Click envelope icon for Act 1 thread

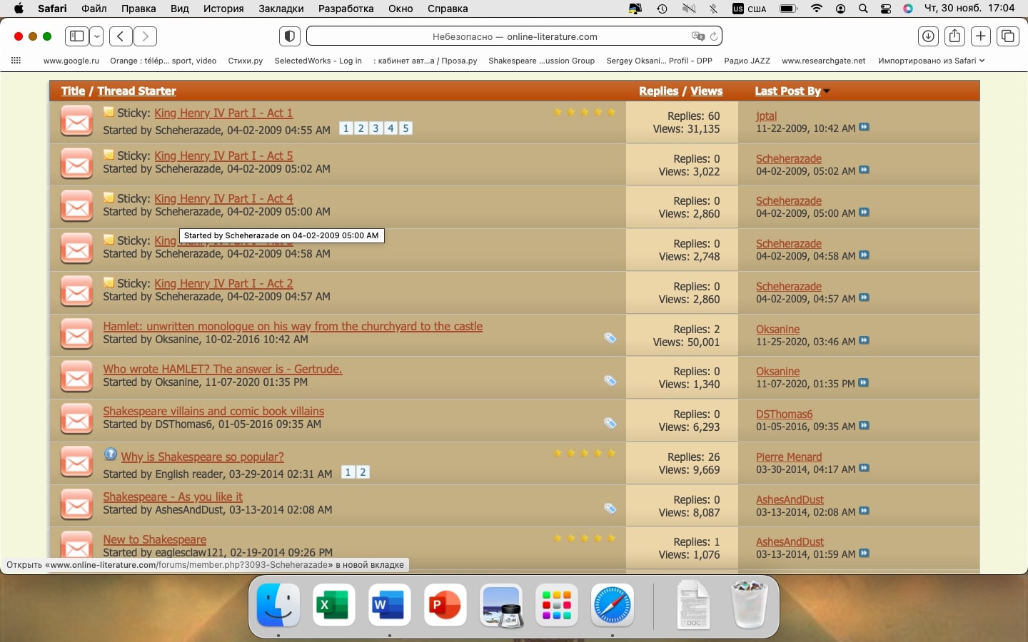[x=76, y=121]
